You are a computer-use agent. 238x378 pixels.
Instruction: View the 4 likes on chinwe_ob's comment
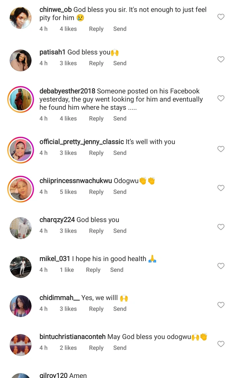[68, 29]
